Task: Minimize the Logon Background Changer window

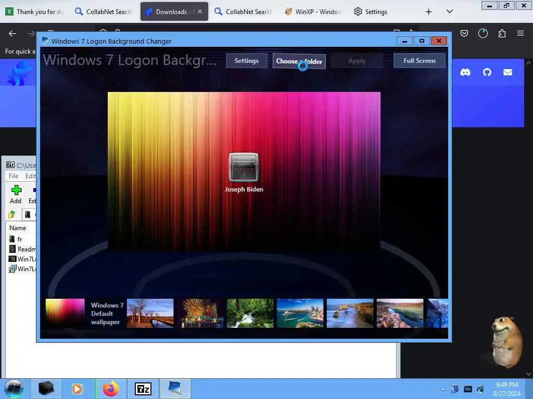Action: point(404,41)
